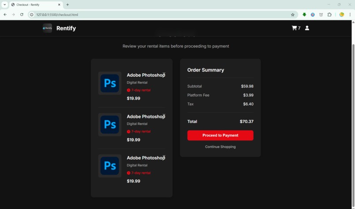The width and height of the screenshot is (355, 209).
Task: Click the third item's $19.99 price
Action: [133, 181]
